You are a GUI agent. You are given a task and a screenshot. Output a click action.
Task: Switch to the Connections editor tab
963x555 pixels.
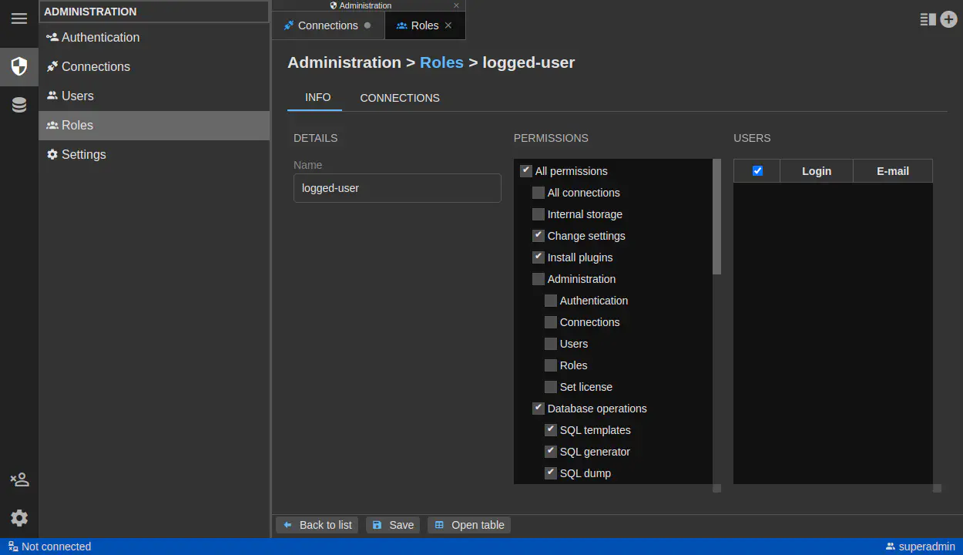pyautogui.click(x=328, y=25)
